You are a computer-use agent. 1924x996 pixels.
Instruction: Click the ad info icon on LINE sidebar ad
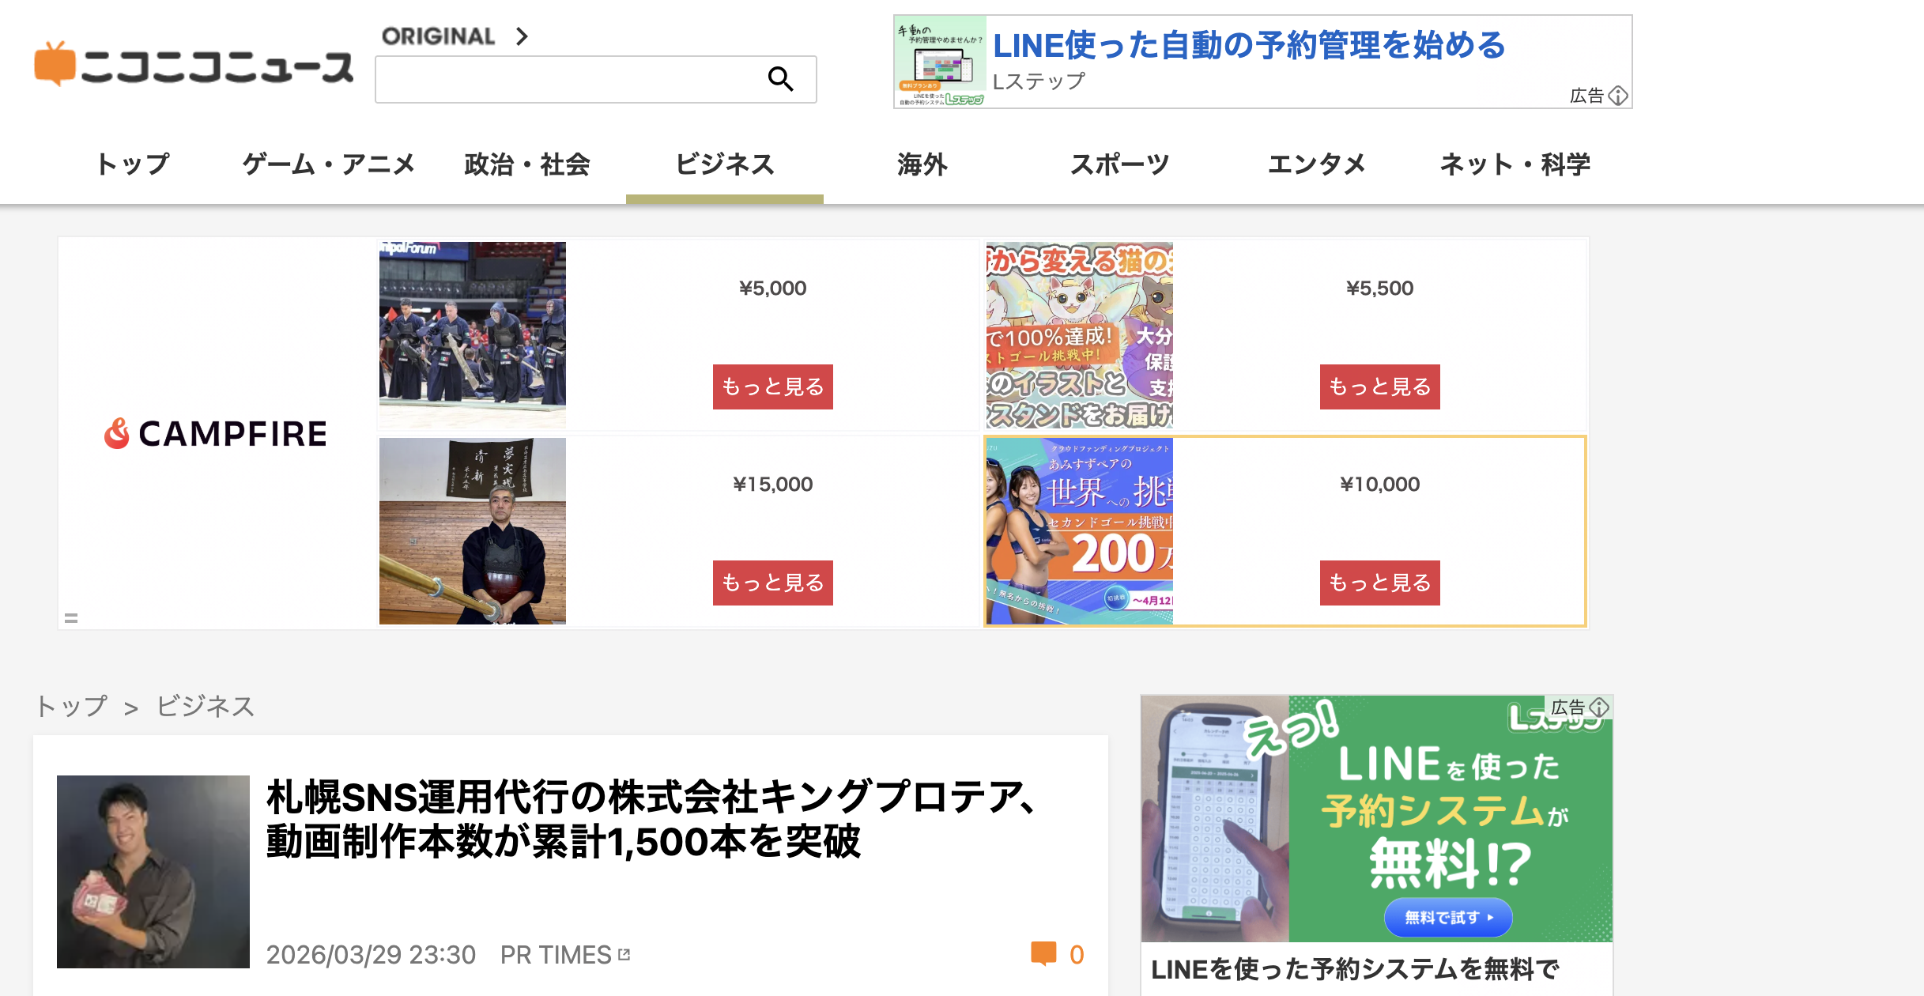(x=1600, y=707)
